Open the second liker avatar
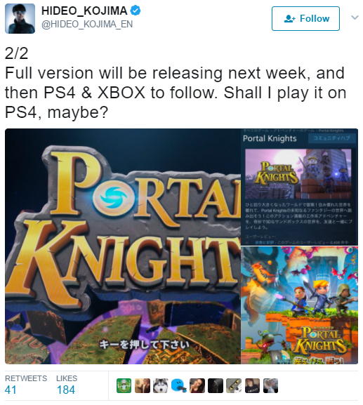This screenshot has width=363, height=405. [x=142, y=386]
